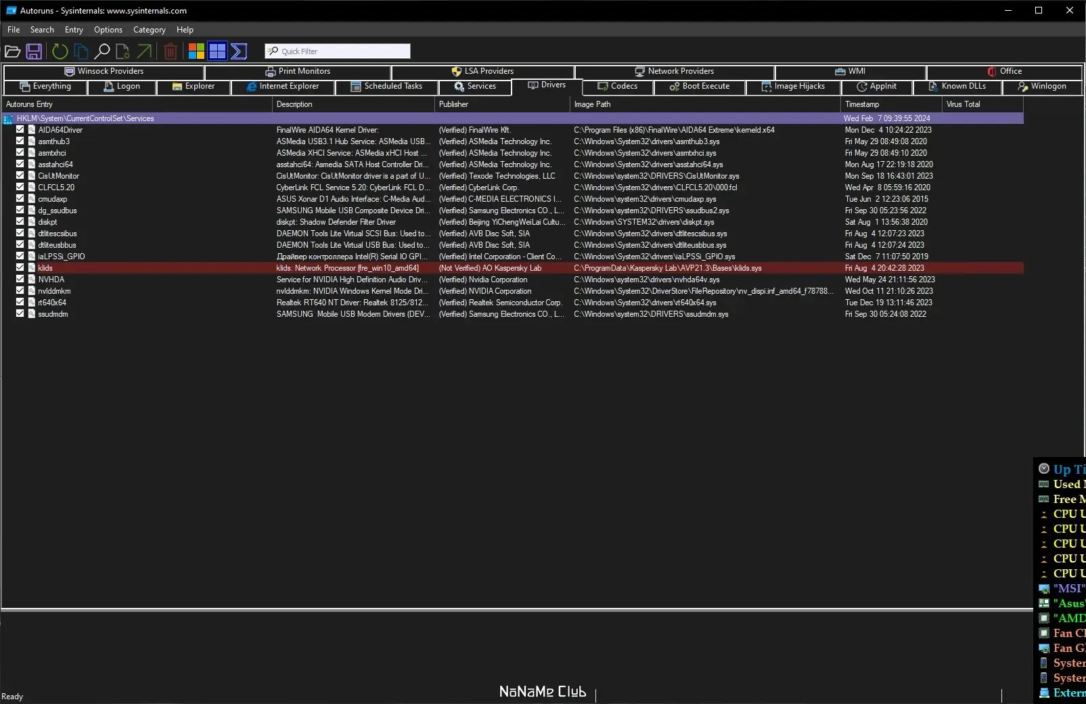This screenshot has height=704, width=1086.
Task: Click the clock icon beside Up Time gadget
Action: pyautogui.click(x=1044, y=468)
